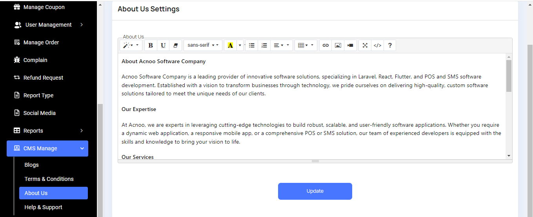The height and width of the screenshot is (217, 533).
Task: Go to Manage Order in sidebar
Action: point(41,42)
